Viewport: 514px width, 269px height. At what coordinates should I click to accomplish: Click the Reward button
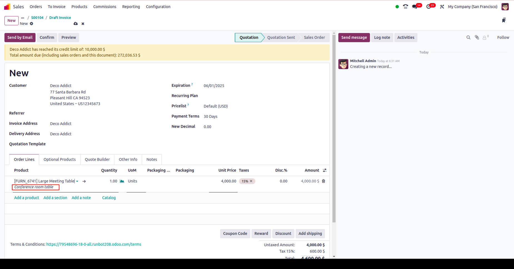[261, 233]
